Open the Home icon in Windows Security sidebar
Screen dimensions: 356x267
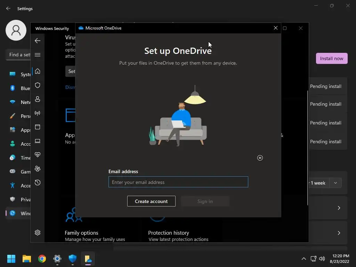(38, 71)
